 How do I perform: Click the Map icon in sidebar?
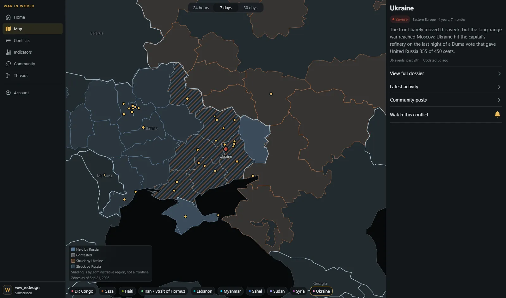[x=8, y=29]
